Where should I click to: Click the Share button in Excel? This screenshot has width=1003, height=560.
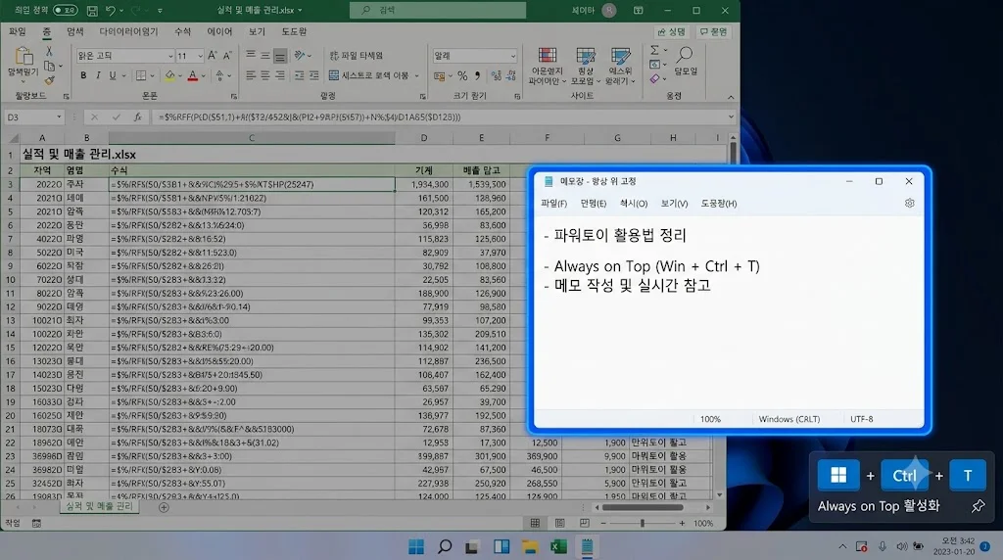point(672,31)
